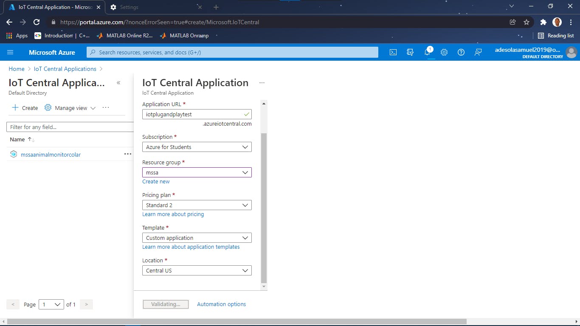Click the Name column header
Viewport: 580px width, 326px height.
17,139
